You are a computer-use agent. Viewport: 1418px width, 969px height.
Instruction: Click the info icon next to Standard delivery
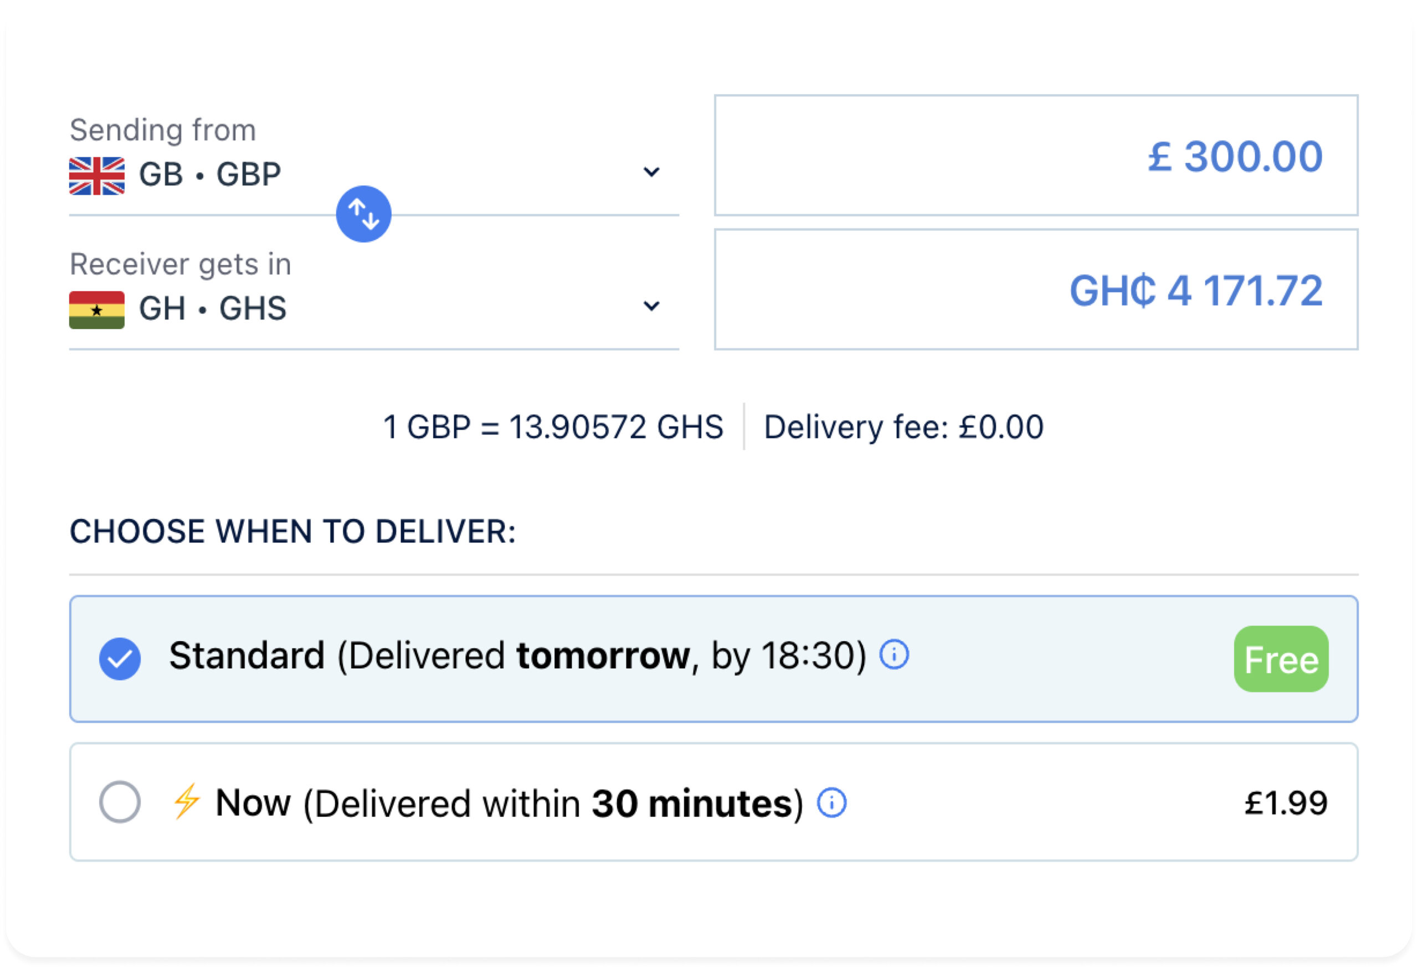click(895, 656)
